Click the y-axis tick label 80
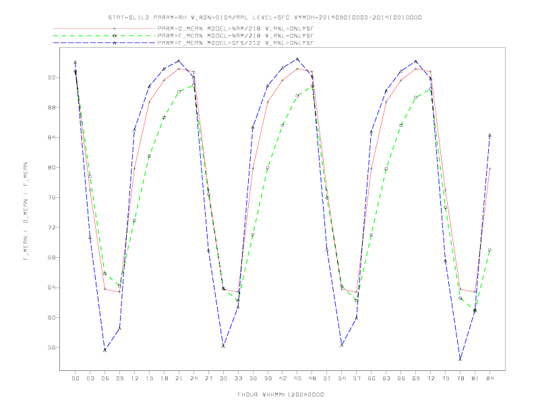The height and width of the screenshot is (412, 534). click(53, 168)
